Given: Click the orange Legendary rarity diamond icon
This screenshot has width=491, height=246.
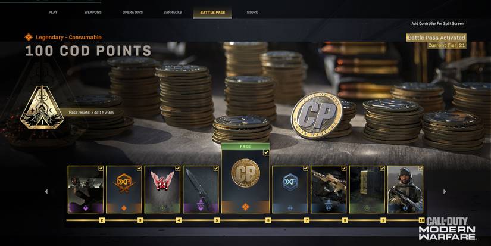Looking at the screenshot, I should click(x=29, y=38).
